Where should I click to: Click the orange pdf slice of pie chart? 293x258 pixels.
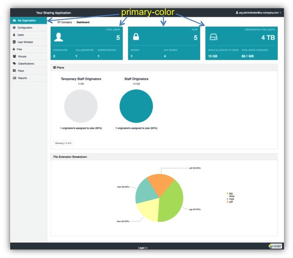pyautogui.click(x=162, y=183)
